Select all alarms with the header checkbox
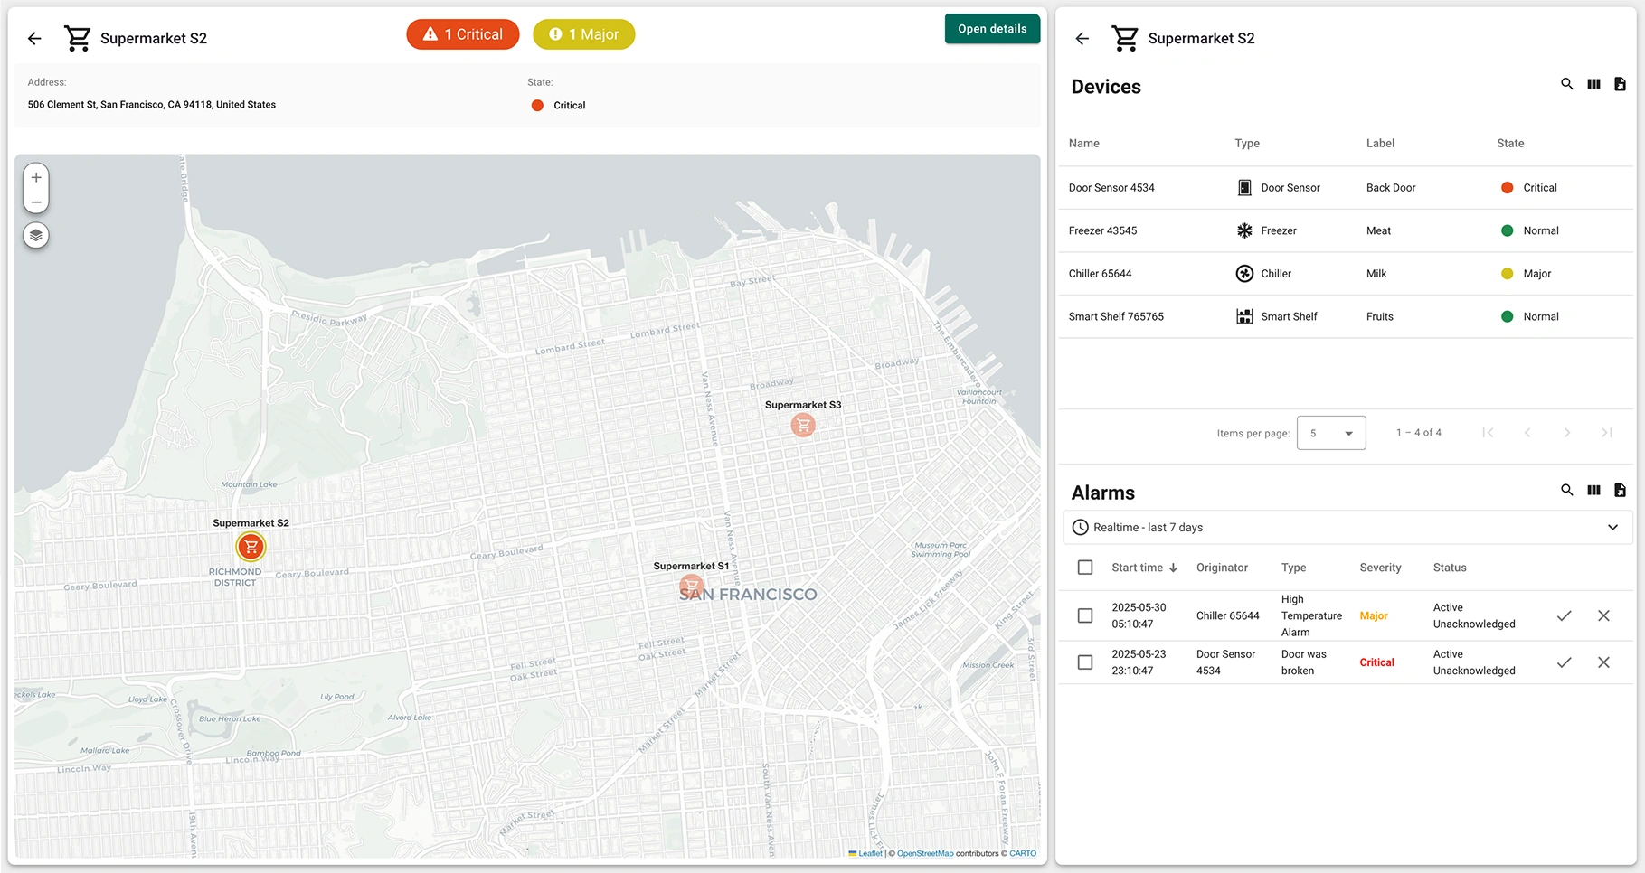Viewport: 1645px width, 873px height. 1084,567
